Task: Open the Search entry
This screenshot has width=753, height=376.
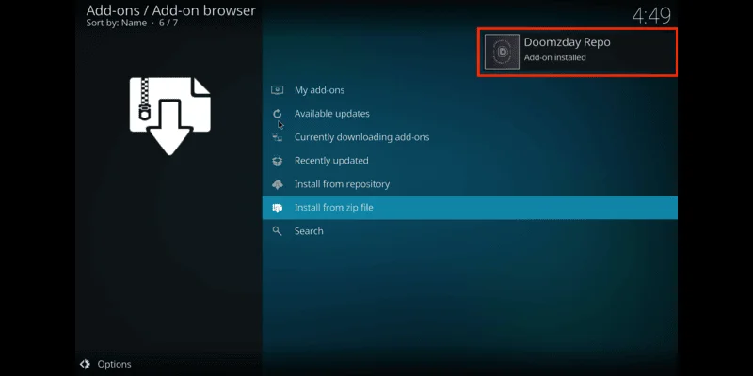Action: click(470, 231)
